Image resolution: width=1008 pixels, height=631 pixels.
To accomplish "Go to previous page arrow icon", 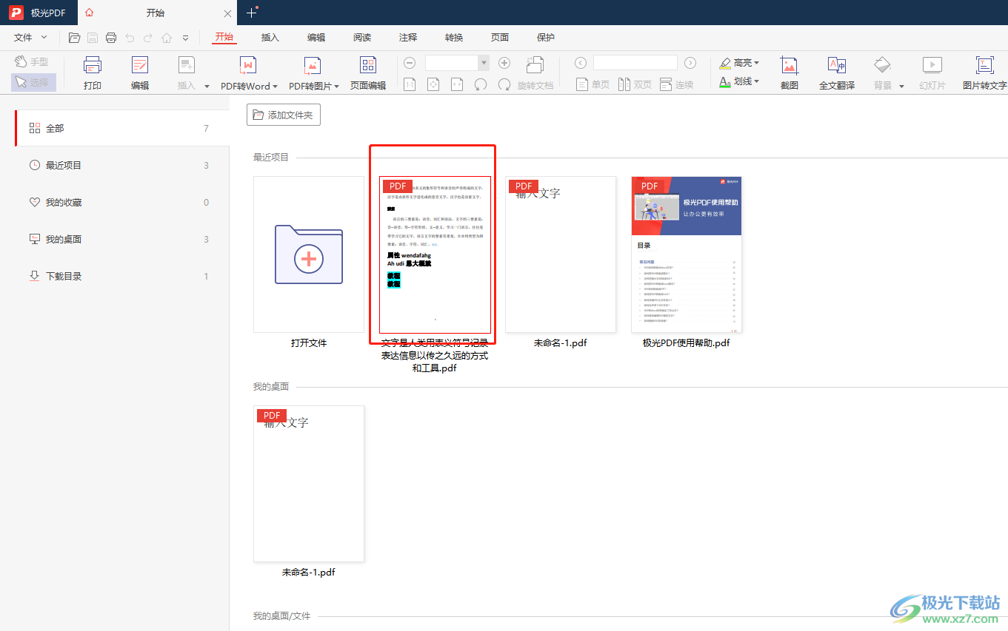I will click(581, 63).
